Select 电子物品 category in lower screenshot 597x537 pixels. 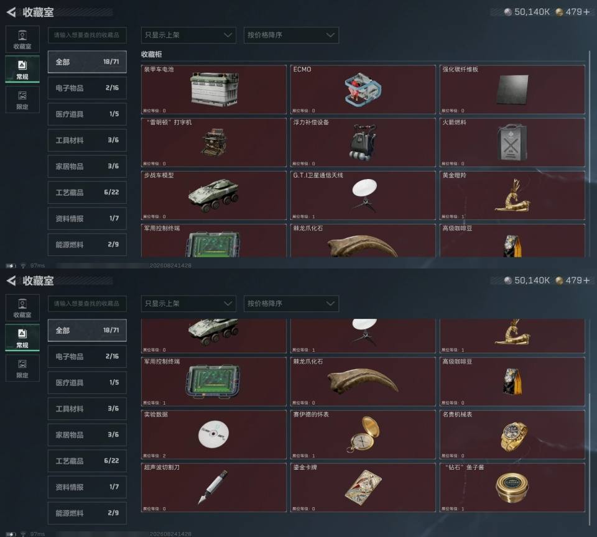point(87,357)
